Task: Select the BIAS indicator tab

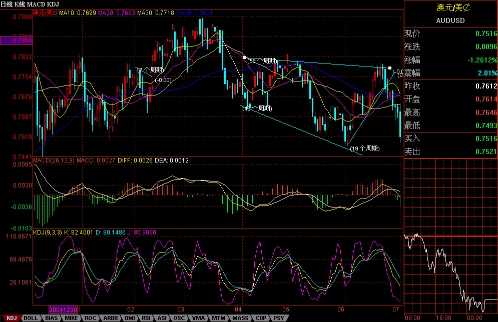Action: point(51,317)
